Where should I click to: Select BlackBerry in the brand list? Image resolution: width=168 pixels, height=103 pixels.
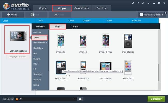(x=38, y=48)
